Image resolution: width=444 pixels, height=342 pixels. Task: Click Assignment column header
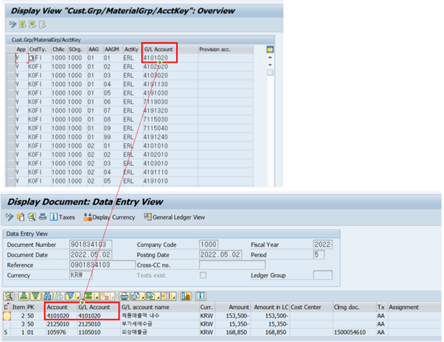click(414, 307)
